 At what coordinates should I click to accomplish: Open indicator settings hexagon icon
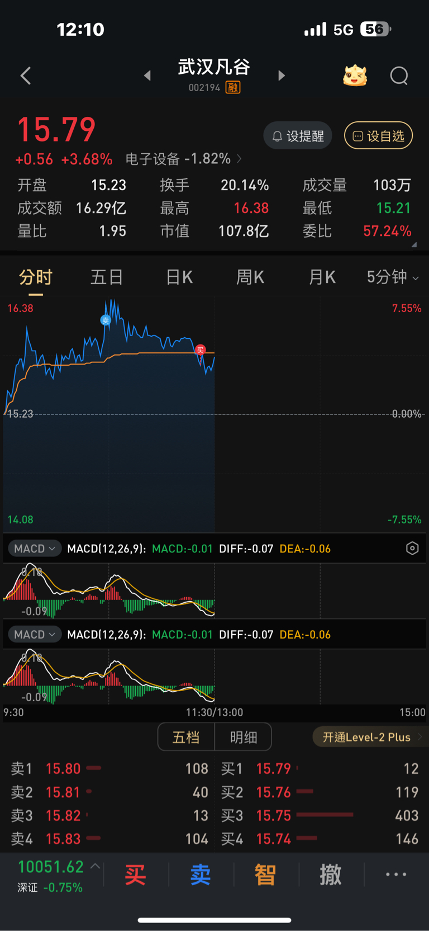coord(412,549)
